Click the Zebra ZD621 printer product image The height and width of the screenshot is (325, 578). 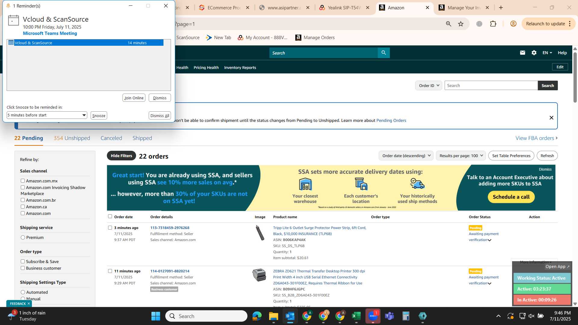tap(259, 275)
